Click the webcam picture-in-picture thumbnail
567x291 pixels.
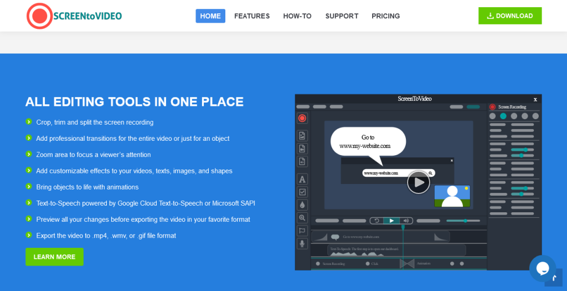tap(452, 196)
